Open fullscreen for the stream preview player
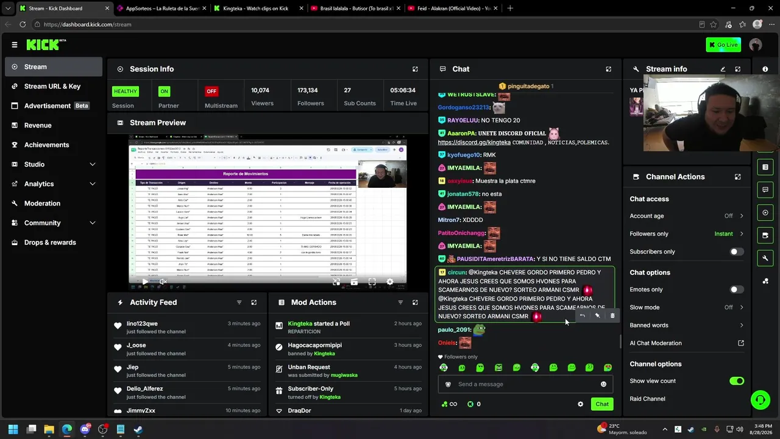This screenshot has width=780, height=439. click(x=372, y=282)
